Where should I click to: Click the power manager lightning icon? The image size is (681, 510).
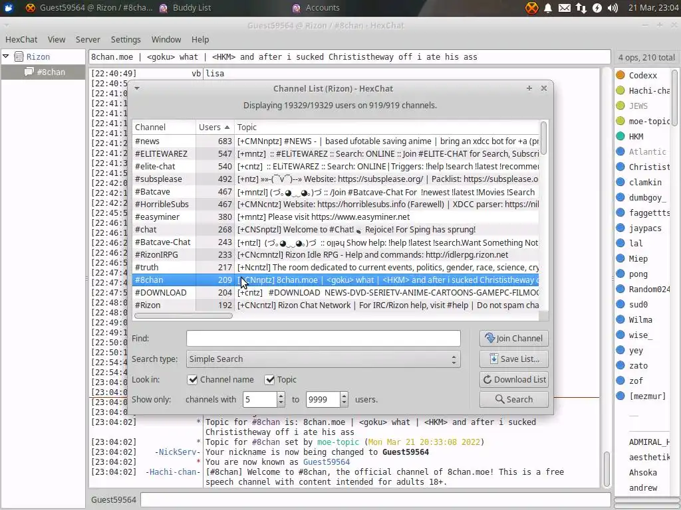(597, 8)
